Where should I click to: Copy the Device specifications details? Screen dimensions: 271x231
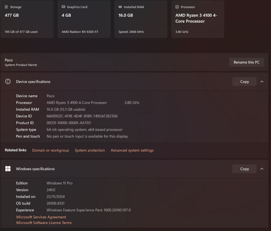[244, 82]
